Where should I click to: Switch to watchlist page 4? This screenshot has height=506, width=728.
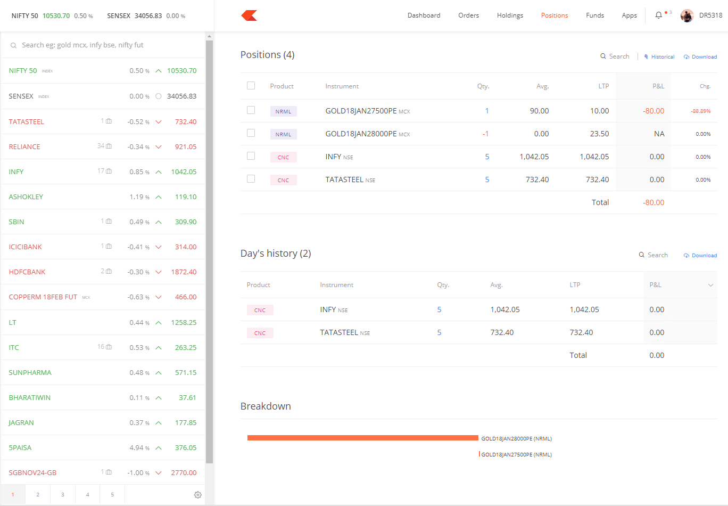click(x=88, y=495)
